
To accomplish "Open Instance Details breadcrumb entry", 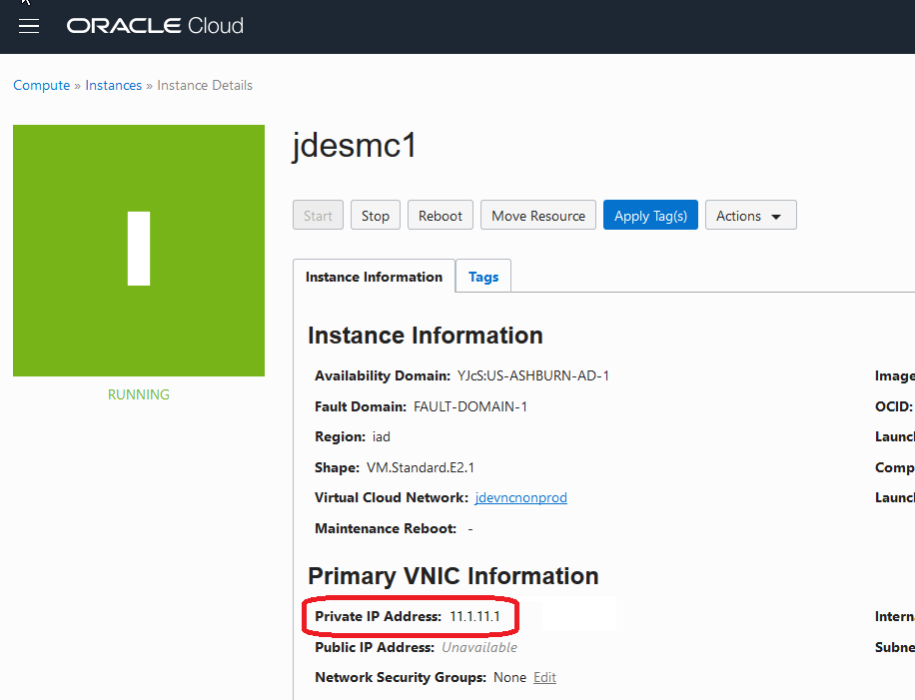I will [205, 85].
